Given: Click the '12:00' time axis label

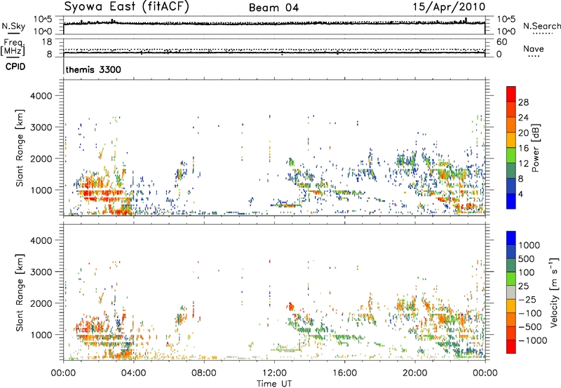Looking at the screenshot, I should 274,373.
